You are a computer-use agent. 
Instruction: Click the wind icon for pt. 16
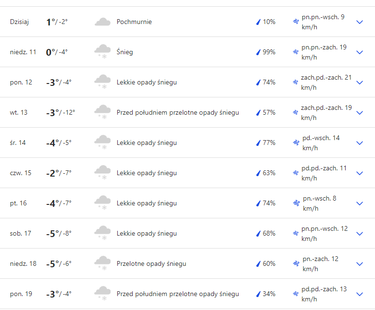click(297, 203)
